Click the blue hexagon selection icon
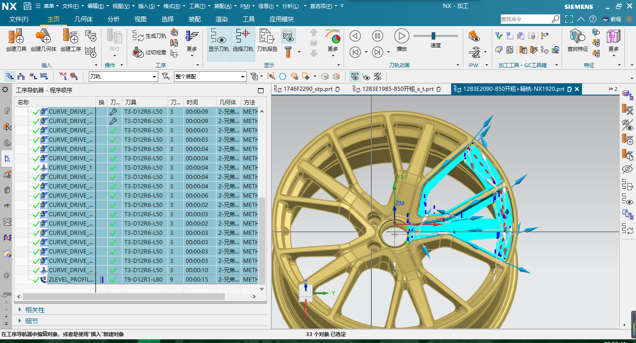Image resolution: width=636 pixels, height=343 pixels. [283, 76]
